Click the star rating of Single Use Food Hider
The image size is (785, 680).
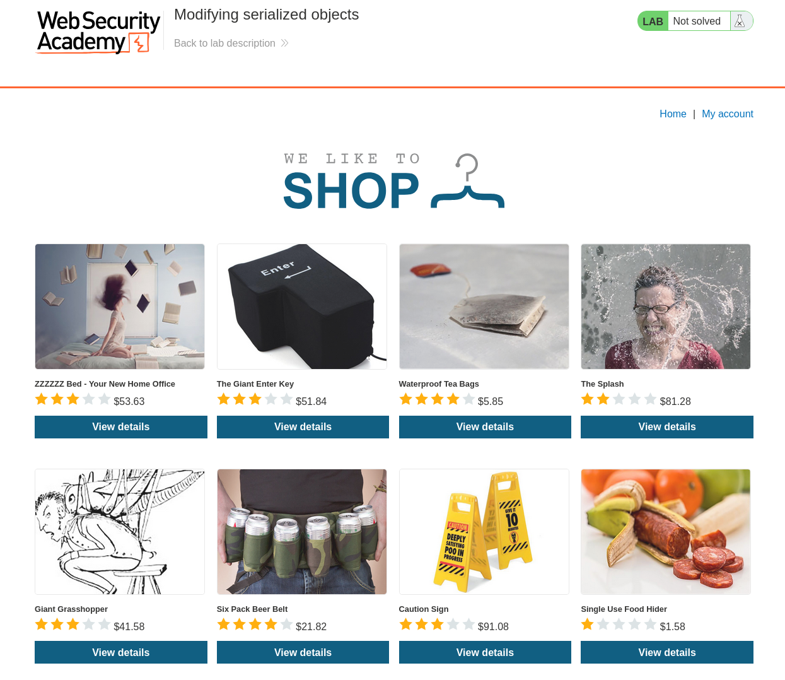619,624
